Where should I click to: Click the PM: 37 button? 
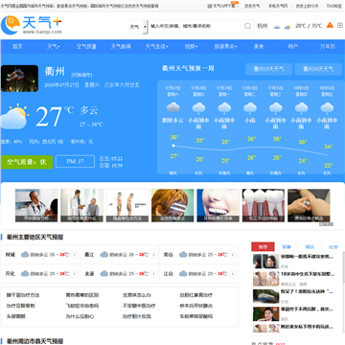tap(75, 162)
